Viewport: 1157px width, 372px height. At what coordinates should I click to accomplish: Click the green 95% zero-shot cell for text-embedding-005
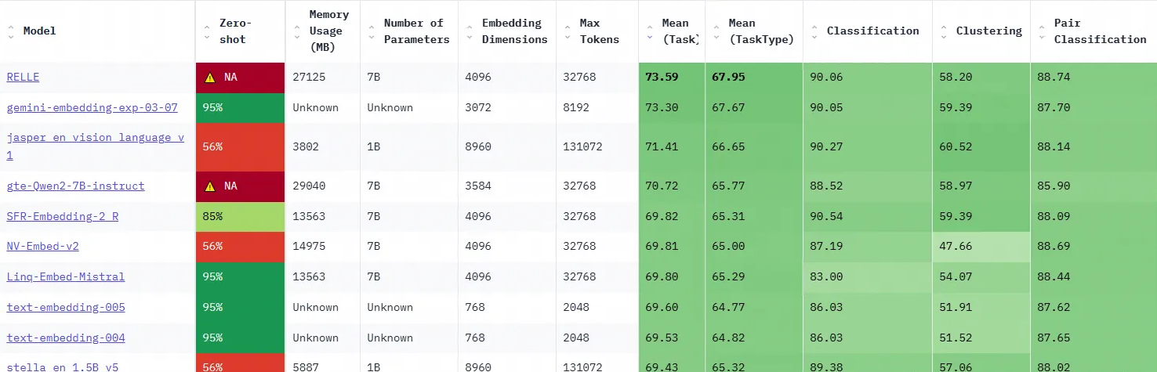click(x=239, y=308)
